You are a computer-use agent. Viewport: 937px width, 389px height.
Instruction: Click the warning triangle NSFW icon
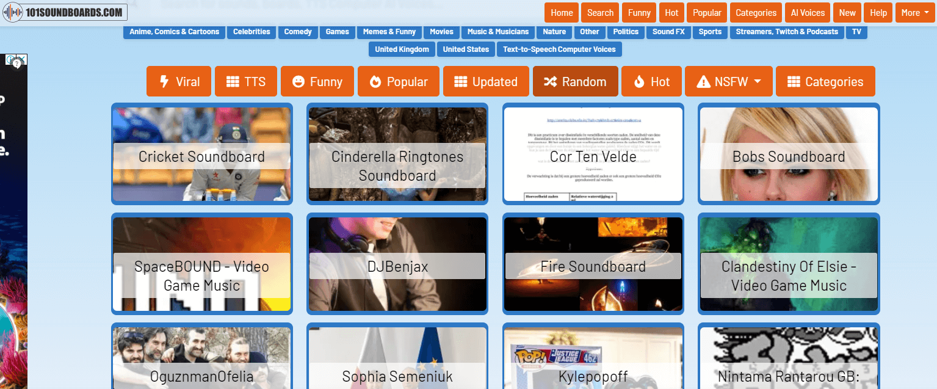click(703, 82)
